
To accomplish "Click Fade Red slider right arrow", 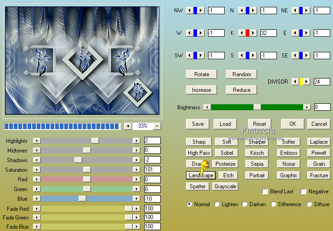I will tap(136, 208).
